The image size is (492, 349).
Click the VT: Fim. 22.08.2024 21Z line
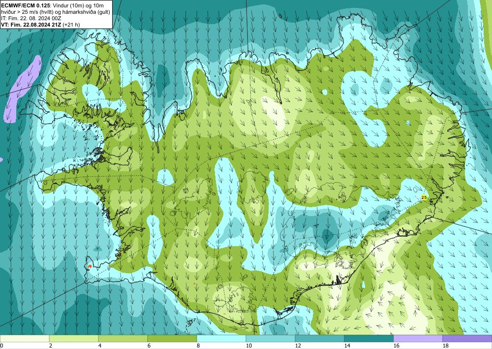(x=31, y=25)
